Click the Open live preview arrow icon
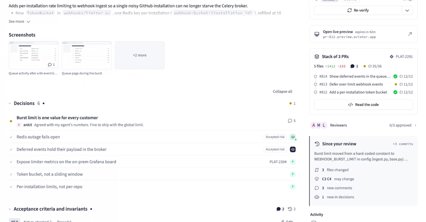 410,34
